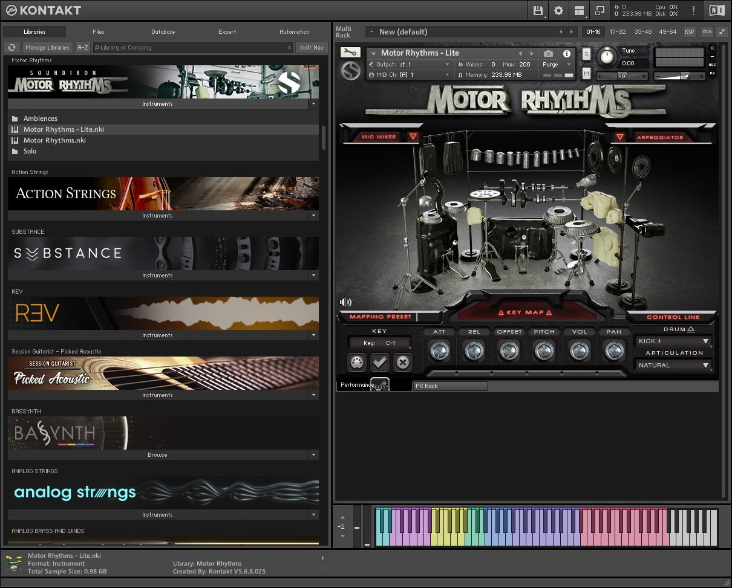Clear the library search with the x icon
Image resolution: width=732 pixels, height=588 pixels.
pos(289,47)
